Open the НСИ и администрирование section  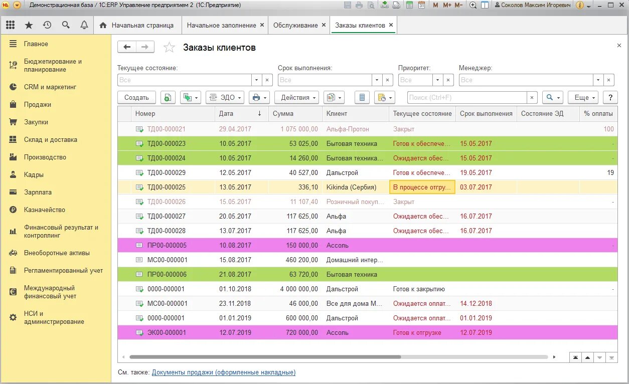pos(54,317)
